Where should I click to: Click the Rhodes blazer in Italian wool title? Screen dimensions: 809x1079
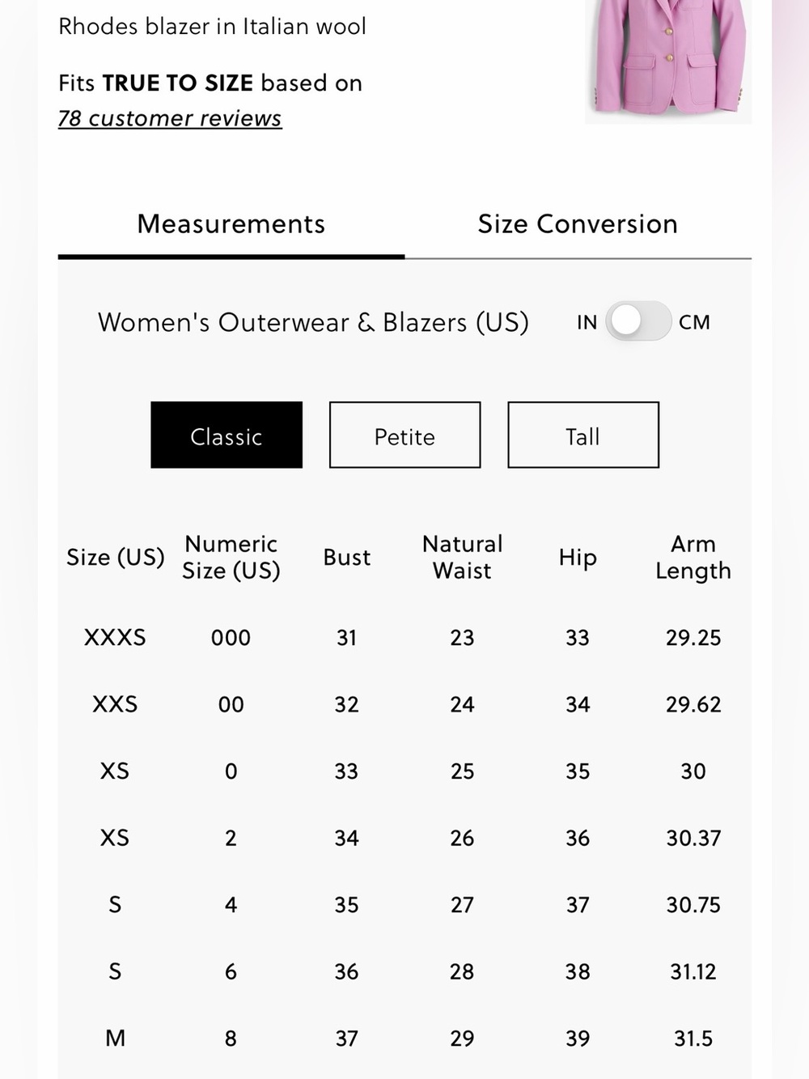point(212,26)
